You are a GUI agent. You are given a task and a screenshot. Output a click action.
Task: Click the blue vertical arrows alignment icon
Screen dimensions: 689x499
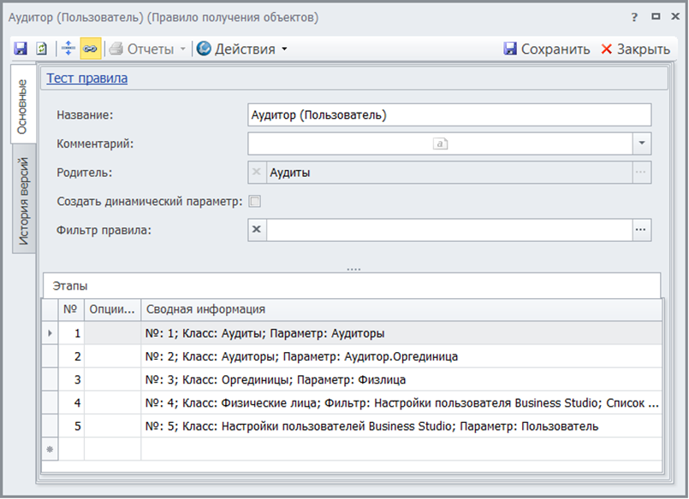68,49
